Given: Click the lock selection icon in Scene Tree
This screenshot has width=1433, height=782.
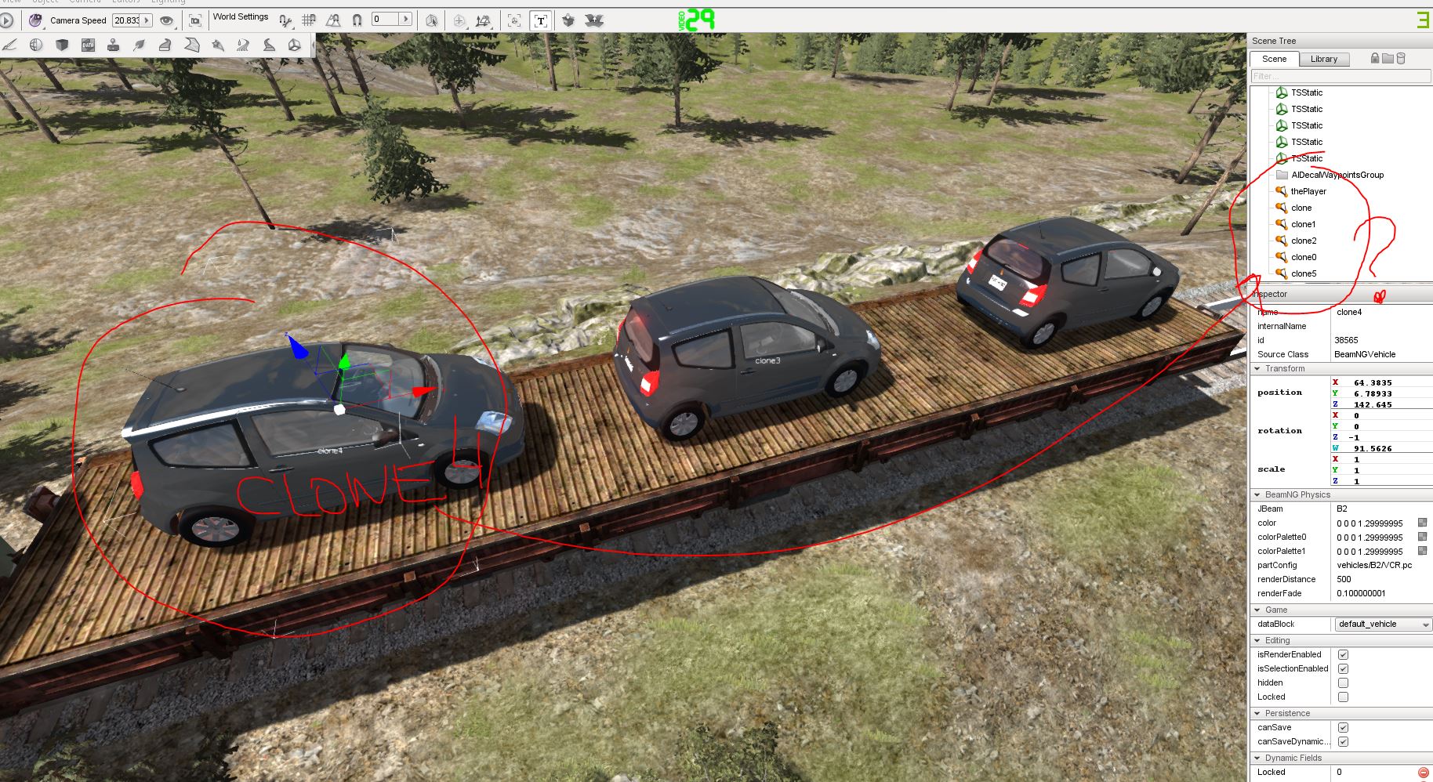Looking at the screenshot, I should [1375, 58].
